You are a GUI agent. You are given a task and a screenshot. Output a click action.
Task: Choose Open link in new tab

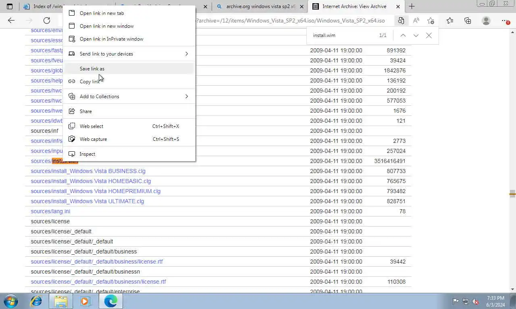pyautogui.click(x=129, y=13)
